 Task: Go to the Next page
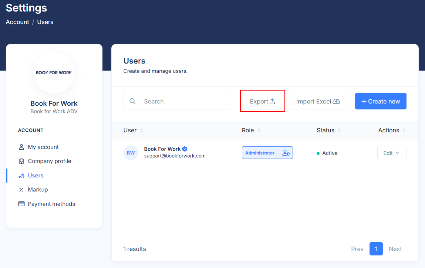(x=395, y=249)
